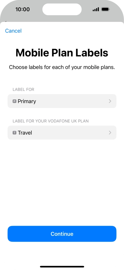Expand the Travel row chevron
124x270 pixels.
pyautogui.click(x=110, y=133)
